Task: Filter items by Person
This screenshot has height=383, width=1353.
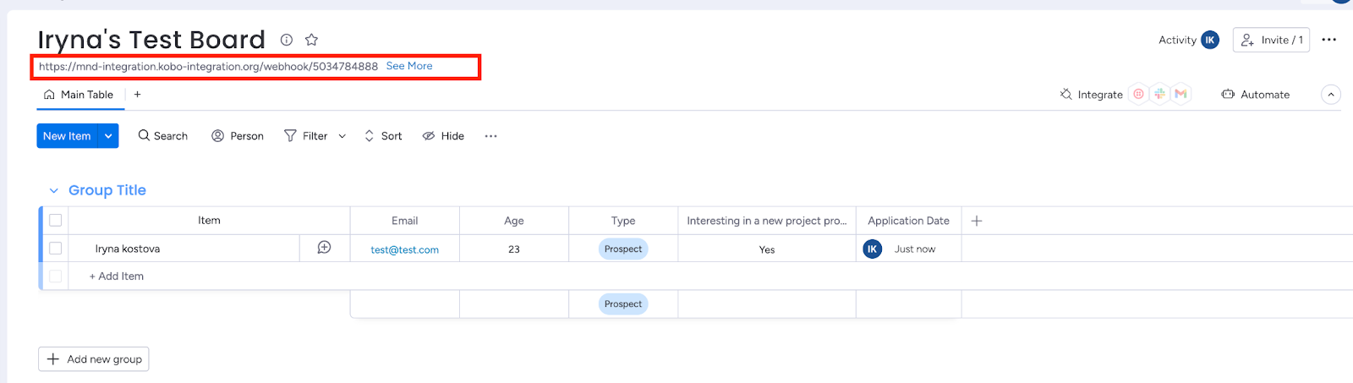Action: [x=238, y=136]
